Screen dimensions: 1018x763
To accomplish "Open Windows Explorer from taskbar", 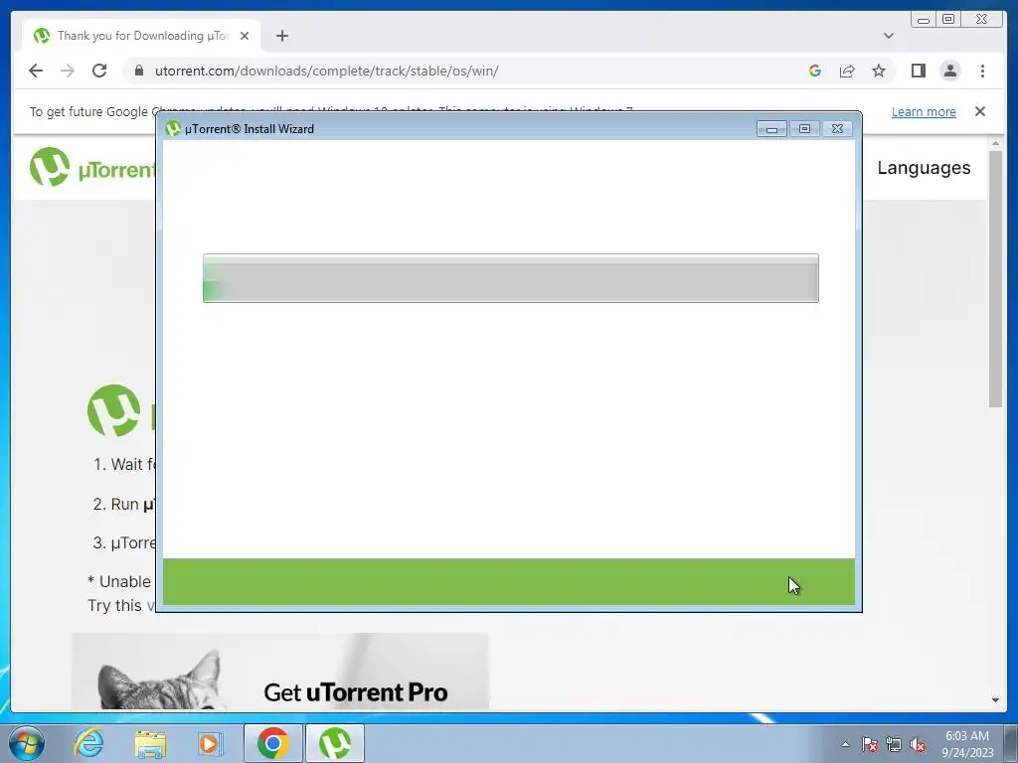I will coord(150,743).
